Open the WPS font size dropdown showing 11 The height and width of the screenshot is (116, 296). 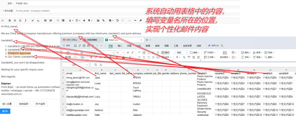pyautogui.click(x=120, y=53)
